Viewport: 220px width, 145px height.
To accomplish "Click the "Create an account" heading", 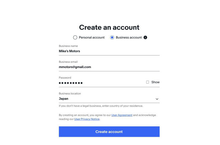I will click(109, 27).
